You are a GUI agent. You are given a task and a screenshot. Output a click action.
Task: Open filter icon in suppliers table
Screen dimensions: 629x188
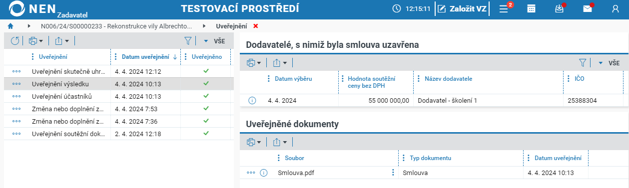click(582, 63)
